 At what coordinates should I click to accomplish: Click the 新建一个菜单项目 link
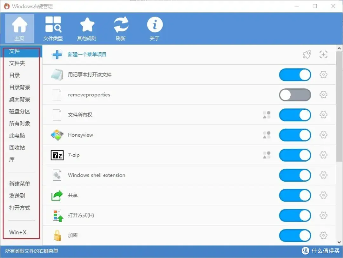87,54
